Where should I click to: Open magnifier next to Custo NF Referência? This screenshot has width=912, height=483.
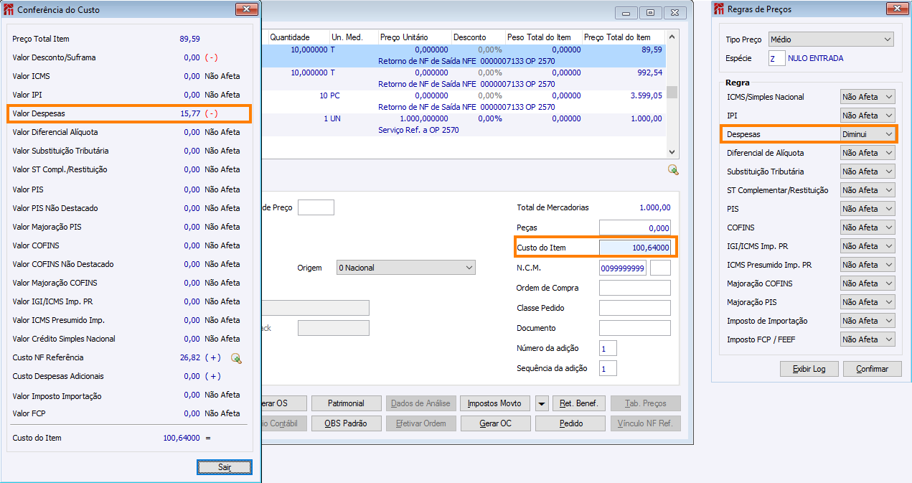236,358
